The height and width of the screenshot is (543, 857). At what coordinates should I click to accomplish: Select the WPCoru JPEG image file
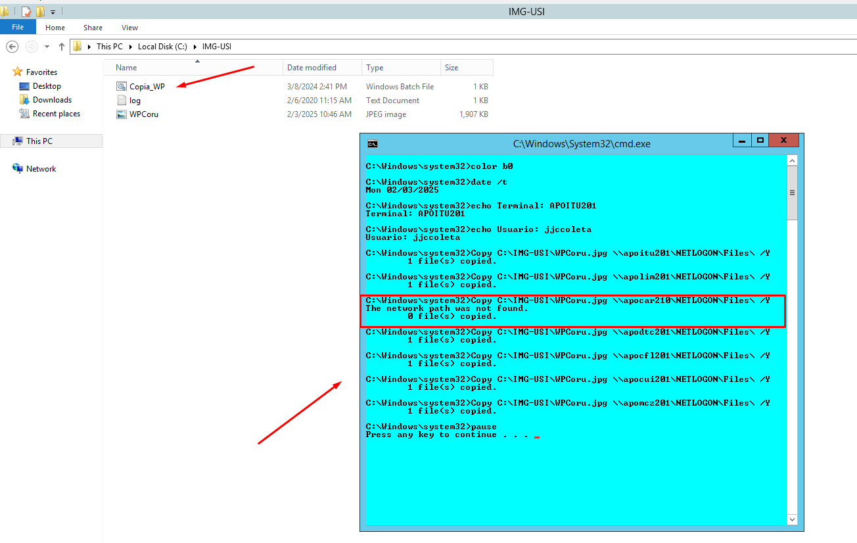(x=143, y=114)
